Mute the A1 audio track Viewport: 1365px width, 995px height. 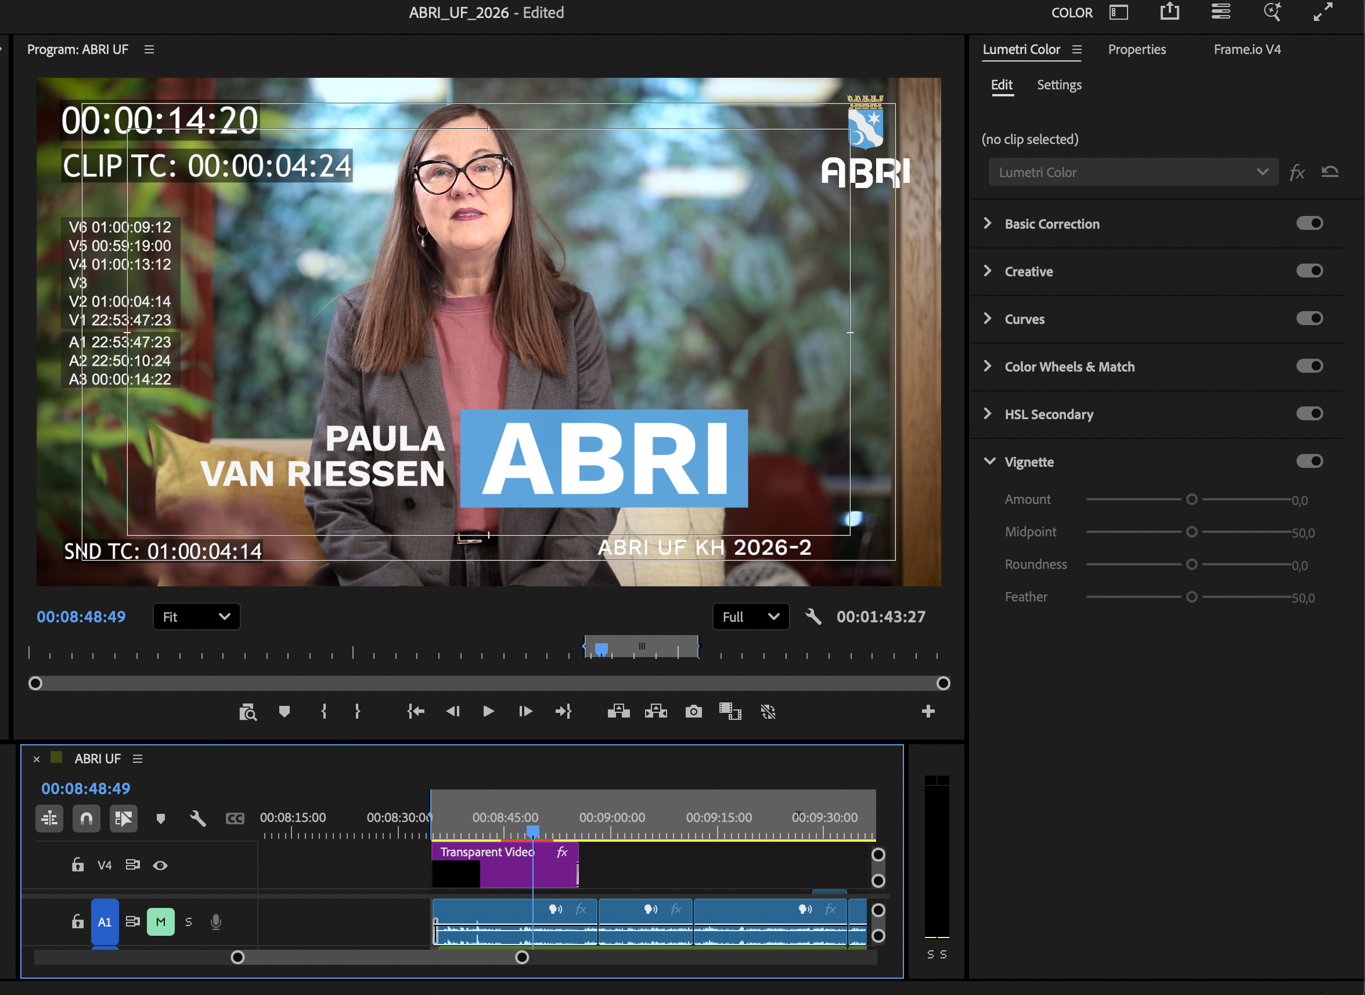coord(160,922)
